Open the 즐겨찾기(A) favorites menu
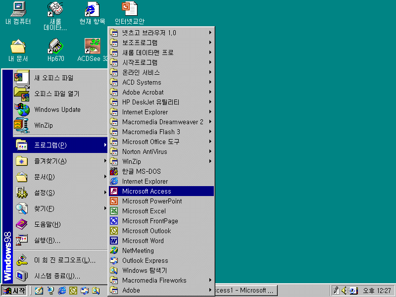Viewport: 396px width, 297px height. coord(60,161)
